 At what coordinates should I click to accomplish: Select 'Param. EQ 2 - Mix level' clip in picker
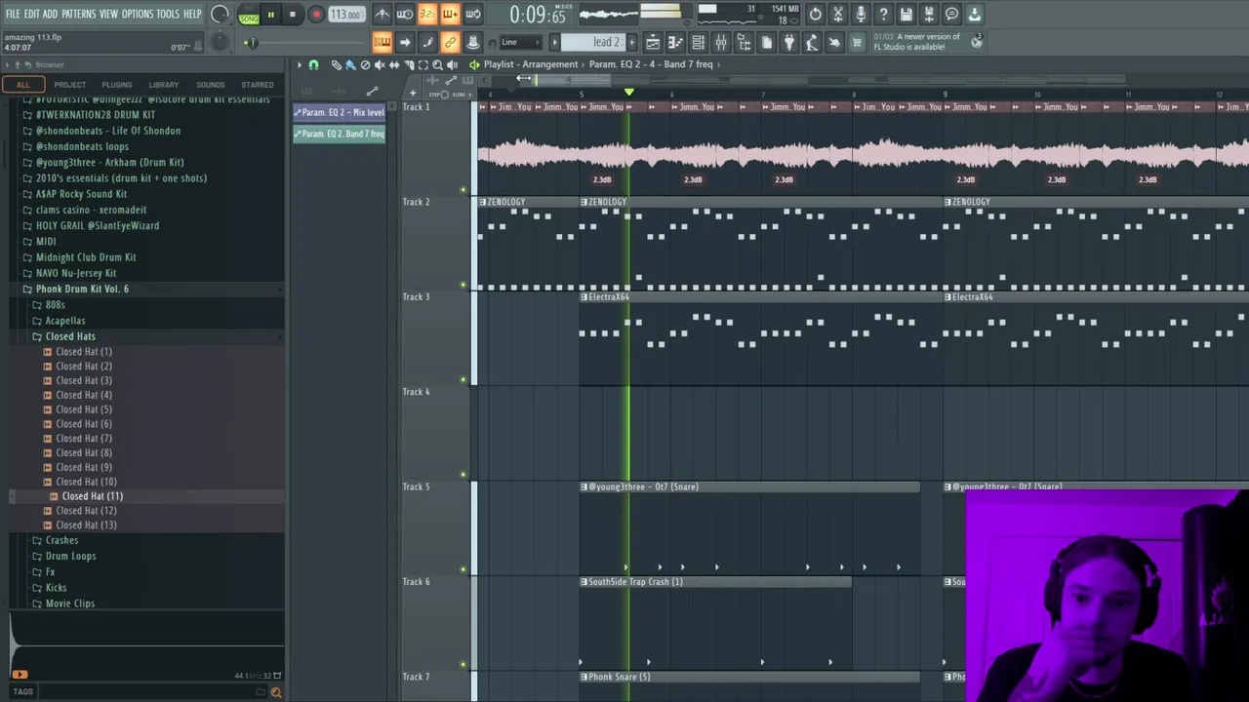(340, 112)
